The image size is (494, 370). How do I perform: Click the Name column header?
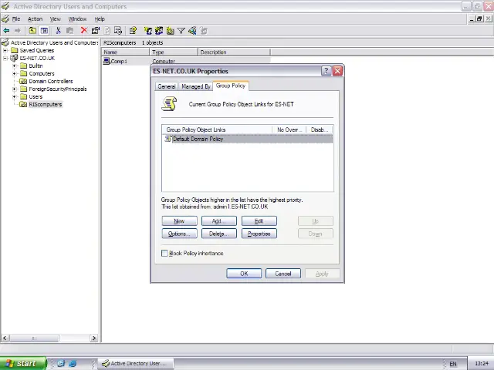pyautogui.click(x=125, y=52)
